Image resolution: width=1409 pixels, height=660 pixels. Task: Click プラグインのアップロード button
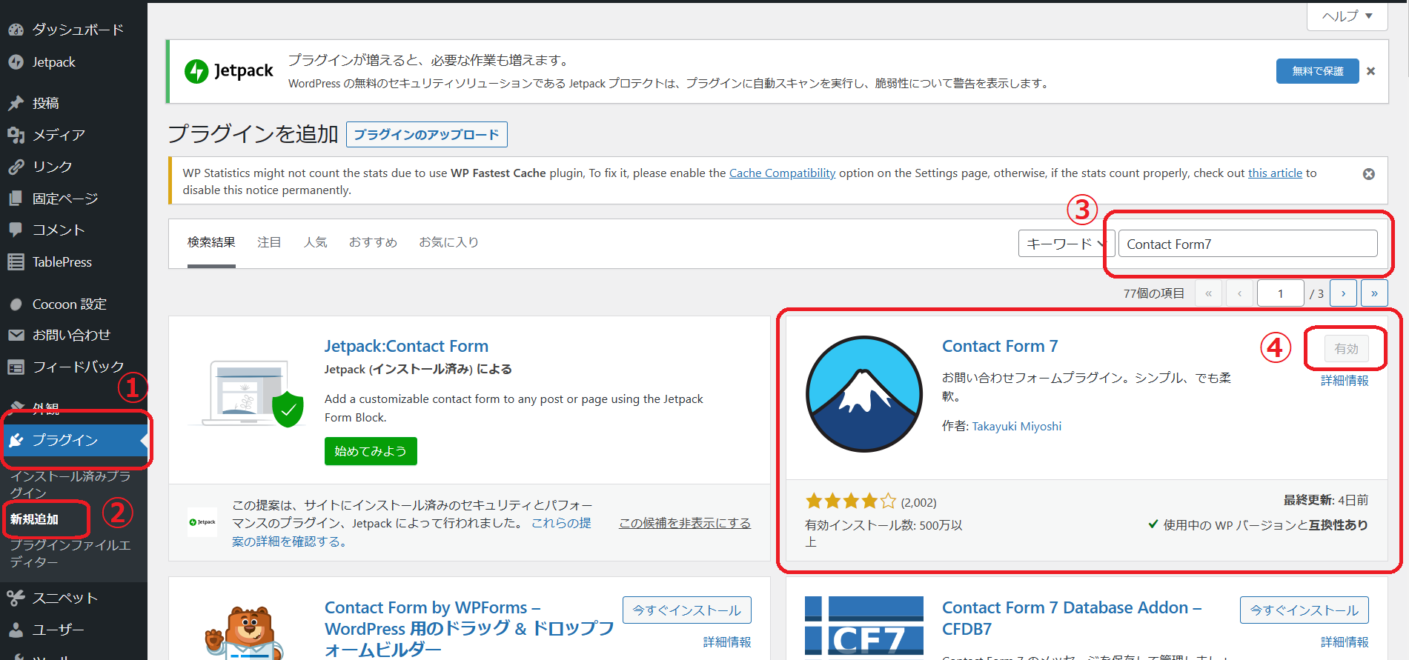tap(426, 135)
